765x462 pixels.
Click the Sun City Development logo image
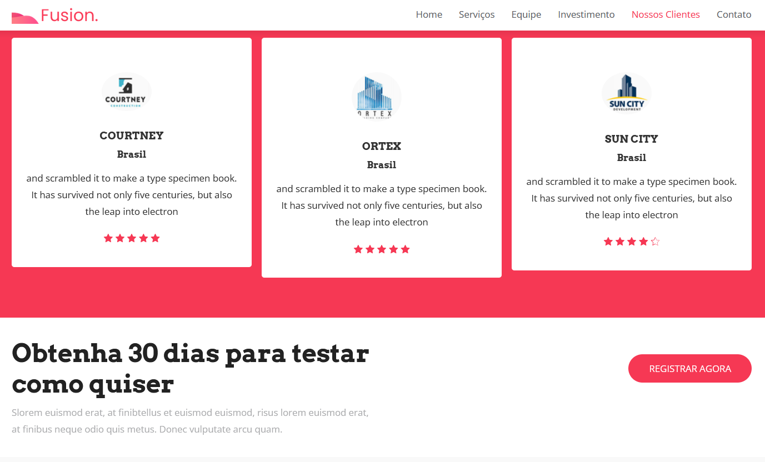[626, 94]
